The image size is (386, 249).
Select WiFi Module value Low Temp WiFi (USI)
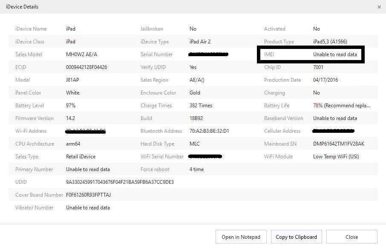point(336,157)
